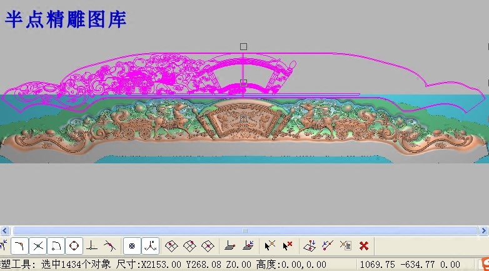Click the center selection handle on fan outline
Screen dimensions: 489x271
[x=244, y=83]
